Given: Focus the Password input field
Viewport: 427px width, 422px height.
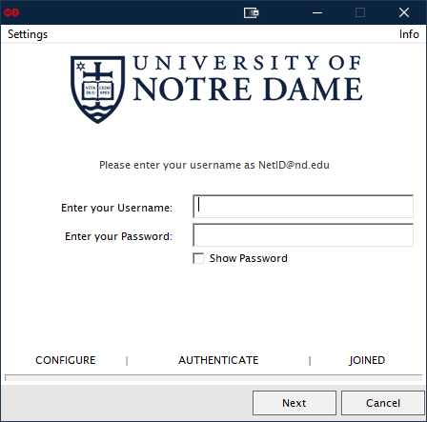Looking at the screenshot, I should (x=303, y=235).
